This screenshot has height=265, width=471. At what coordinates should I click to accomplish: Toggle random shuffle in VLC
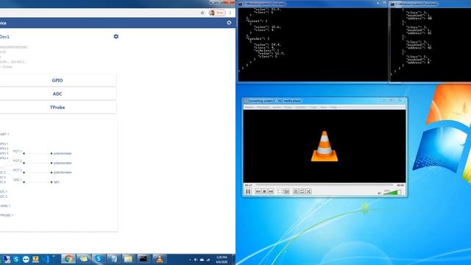pos(308,191)
